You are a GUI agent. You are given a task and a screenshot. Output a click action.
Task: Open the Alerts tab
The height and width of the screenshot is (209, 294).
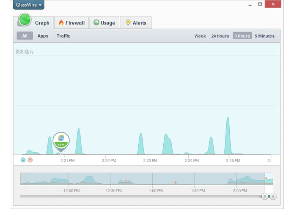tap(136, 23)
